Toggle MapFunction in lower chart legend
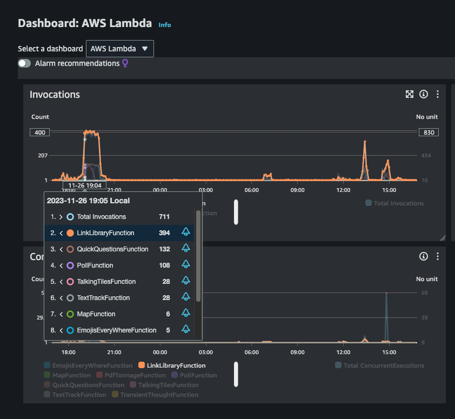 coord(68,375)
